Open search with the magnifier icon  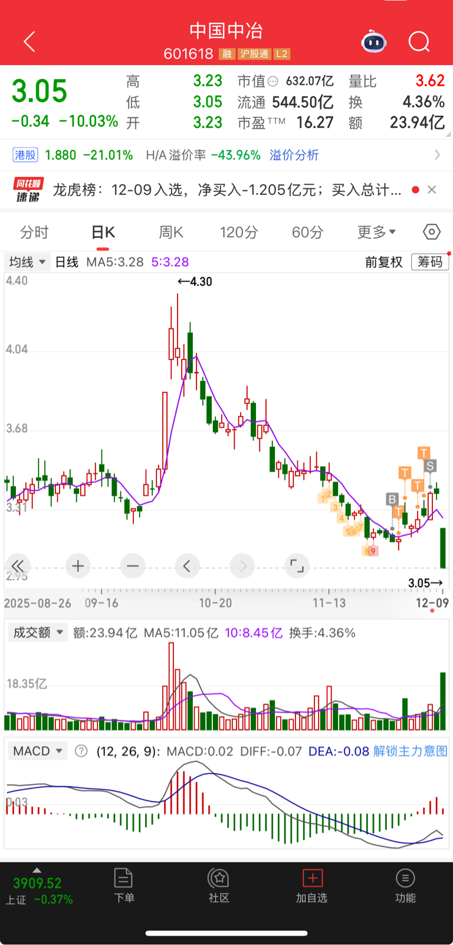(x=419, y=42)
